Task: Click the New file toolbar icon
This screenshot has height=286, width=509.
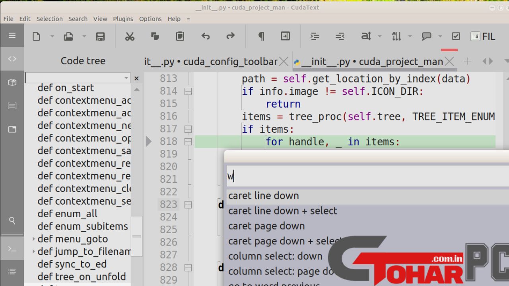Action: coord(36,37)
